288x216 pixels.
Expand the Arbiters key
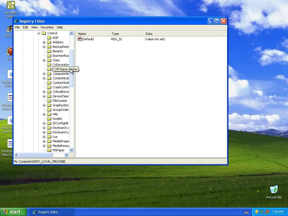44,42
